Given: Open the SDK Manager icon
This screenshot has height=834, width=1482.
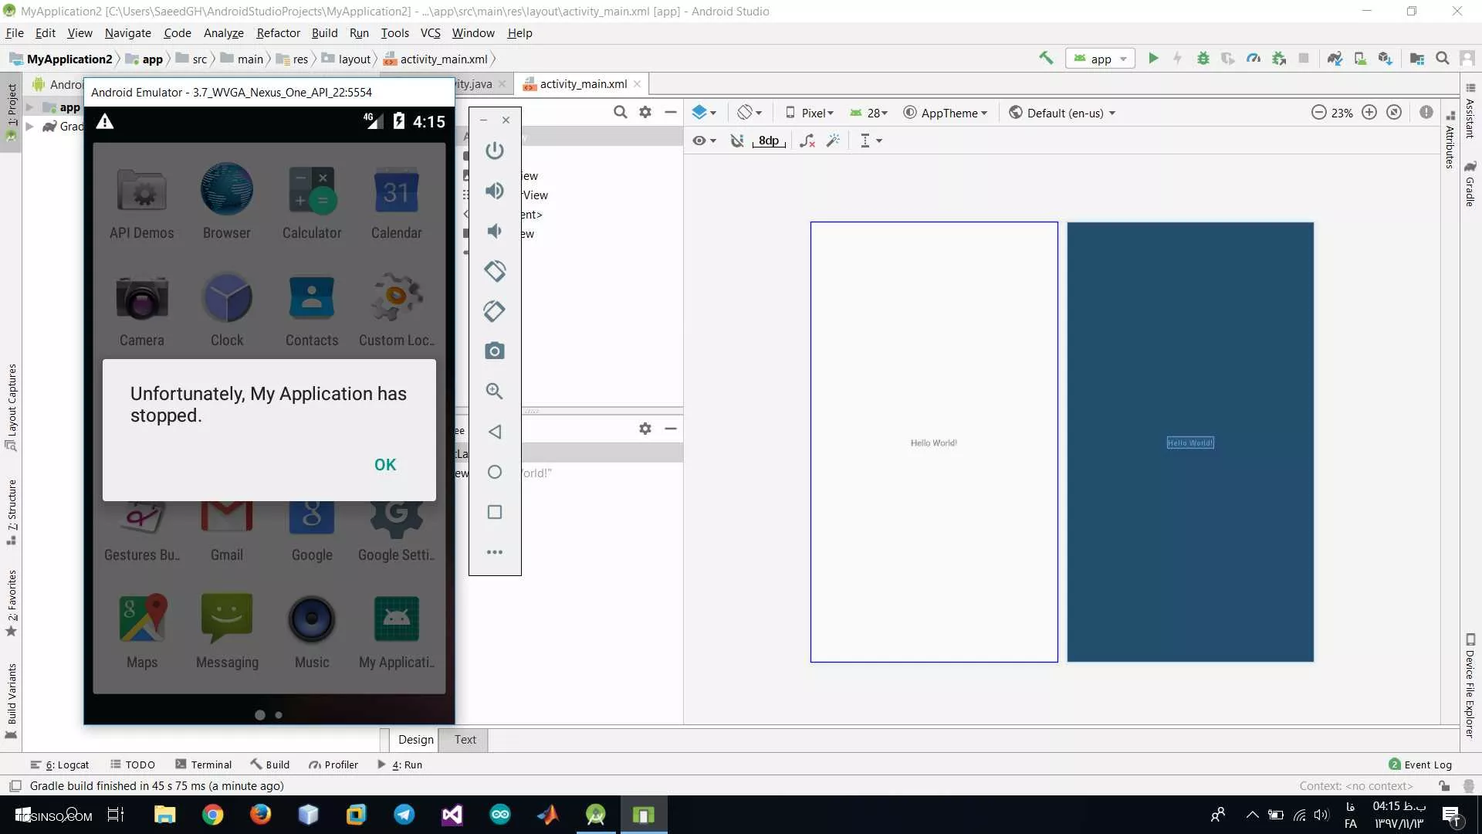Looking at the screenshot, I should coord(1386,58).
